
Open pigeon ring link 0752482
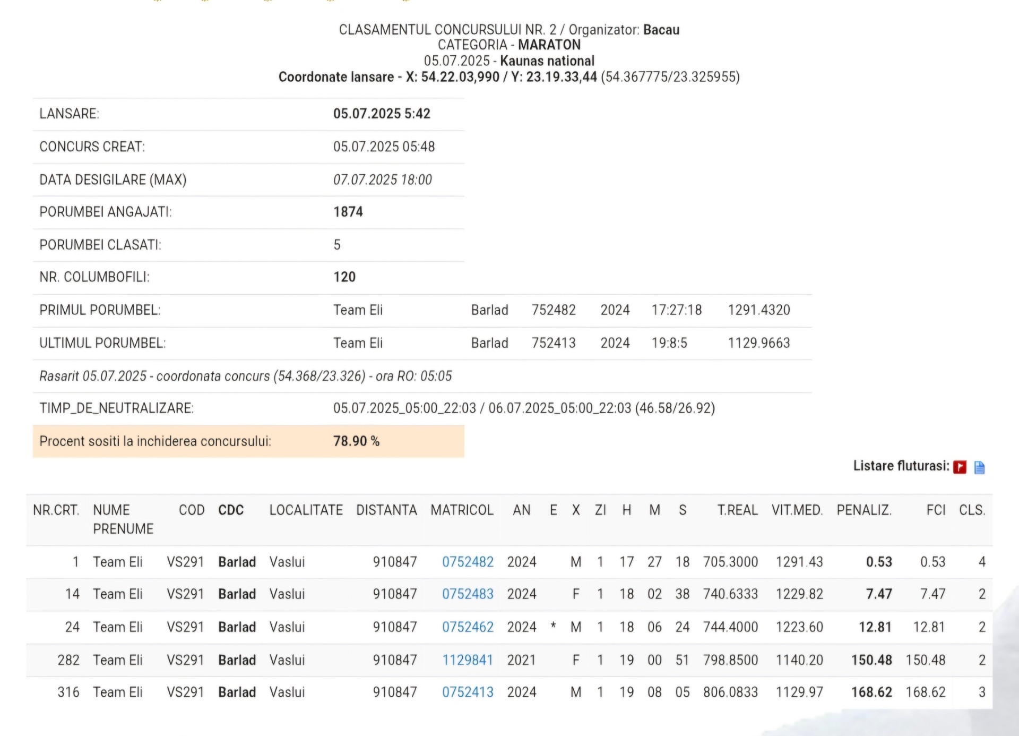(468, 562)
